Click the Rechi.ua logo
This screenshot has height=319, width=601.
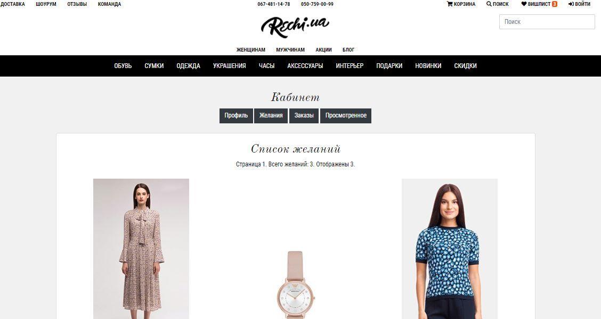coord(295,27)
